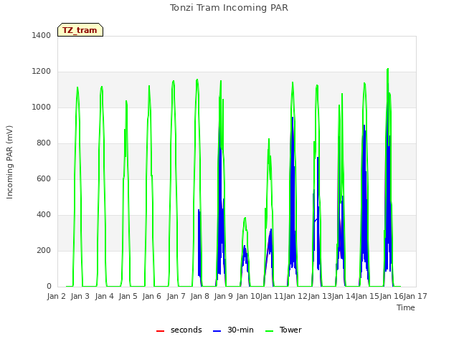Click the red seconds legend swatch

point(160,331)
